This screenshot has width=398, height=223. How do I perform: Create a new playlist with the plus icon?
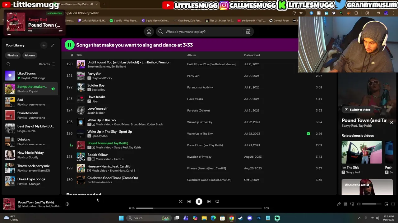[x=44, y=45]
